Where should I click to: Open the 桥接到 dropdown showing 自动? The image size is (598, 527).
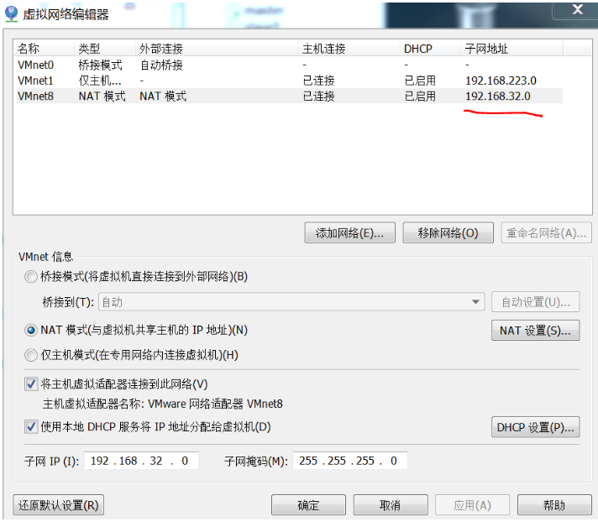[291, 302]
